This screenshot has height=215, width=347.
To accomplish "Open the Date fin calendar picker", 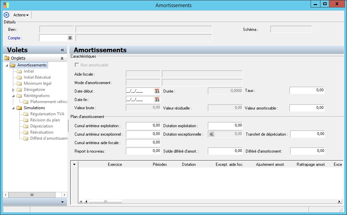I will pyautogui.click(x=157, y=100).
